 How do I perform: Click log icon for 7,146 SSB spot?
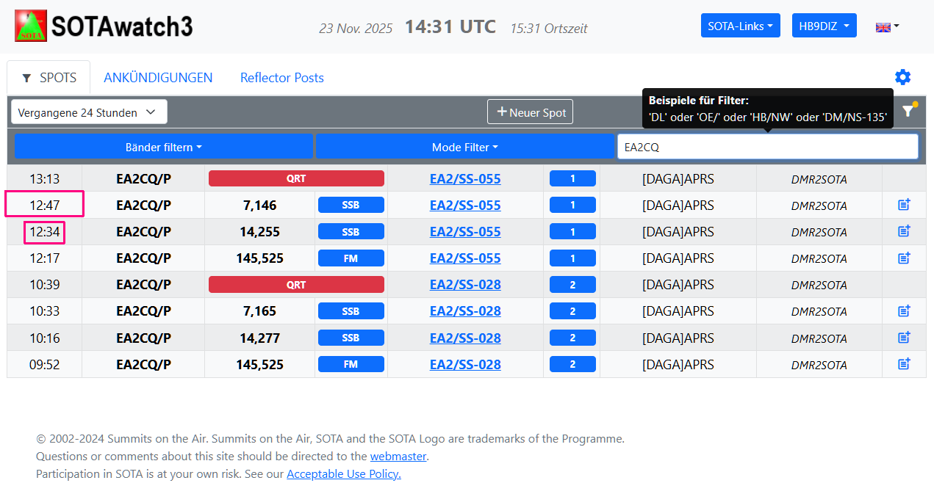point(904,206)
